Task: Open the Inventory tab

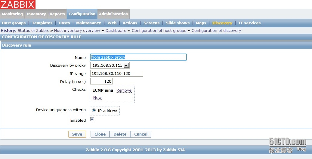Action: tap(36, 14)
